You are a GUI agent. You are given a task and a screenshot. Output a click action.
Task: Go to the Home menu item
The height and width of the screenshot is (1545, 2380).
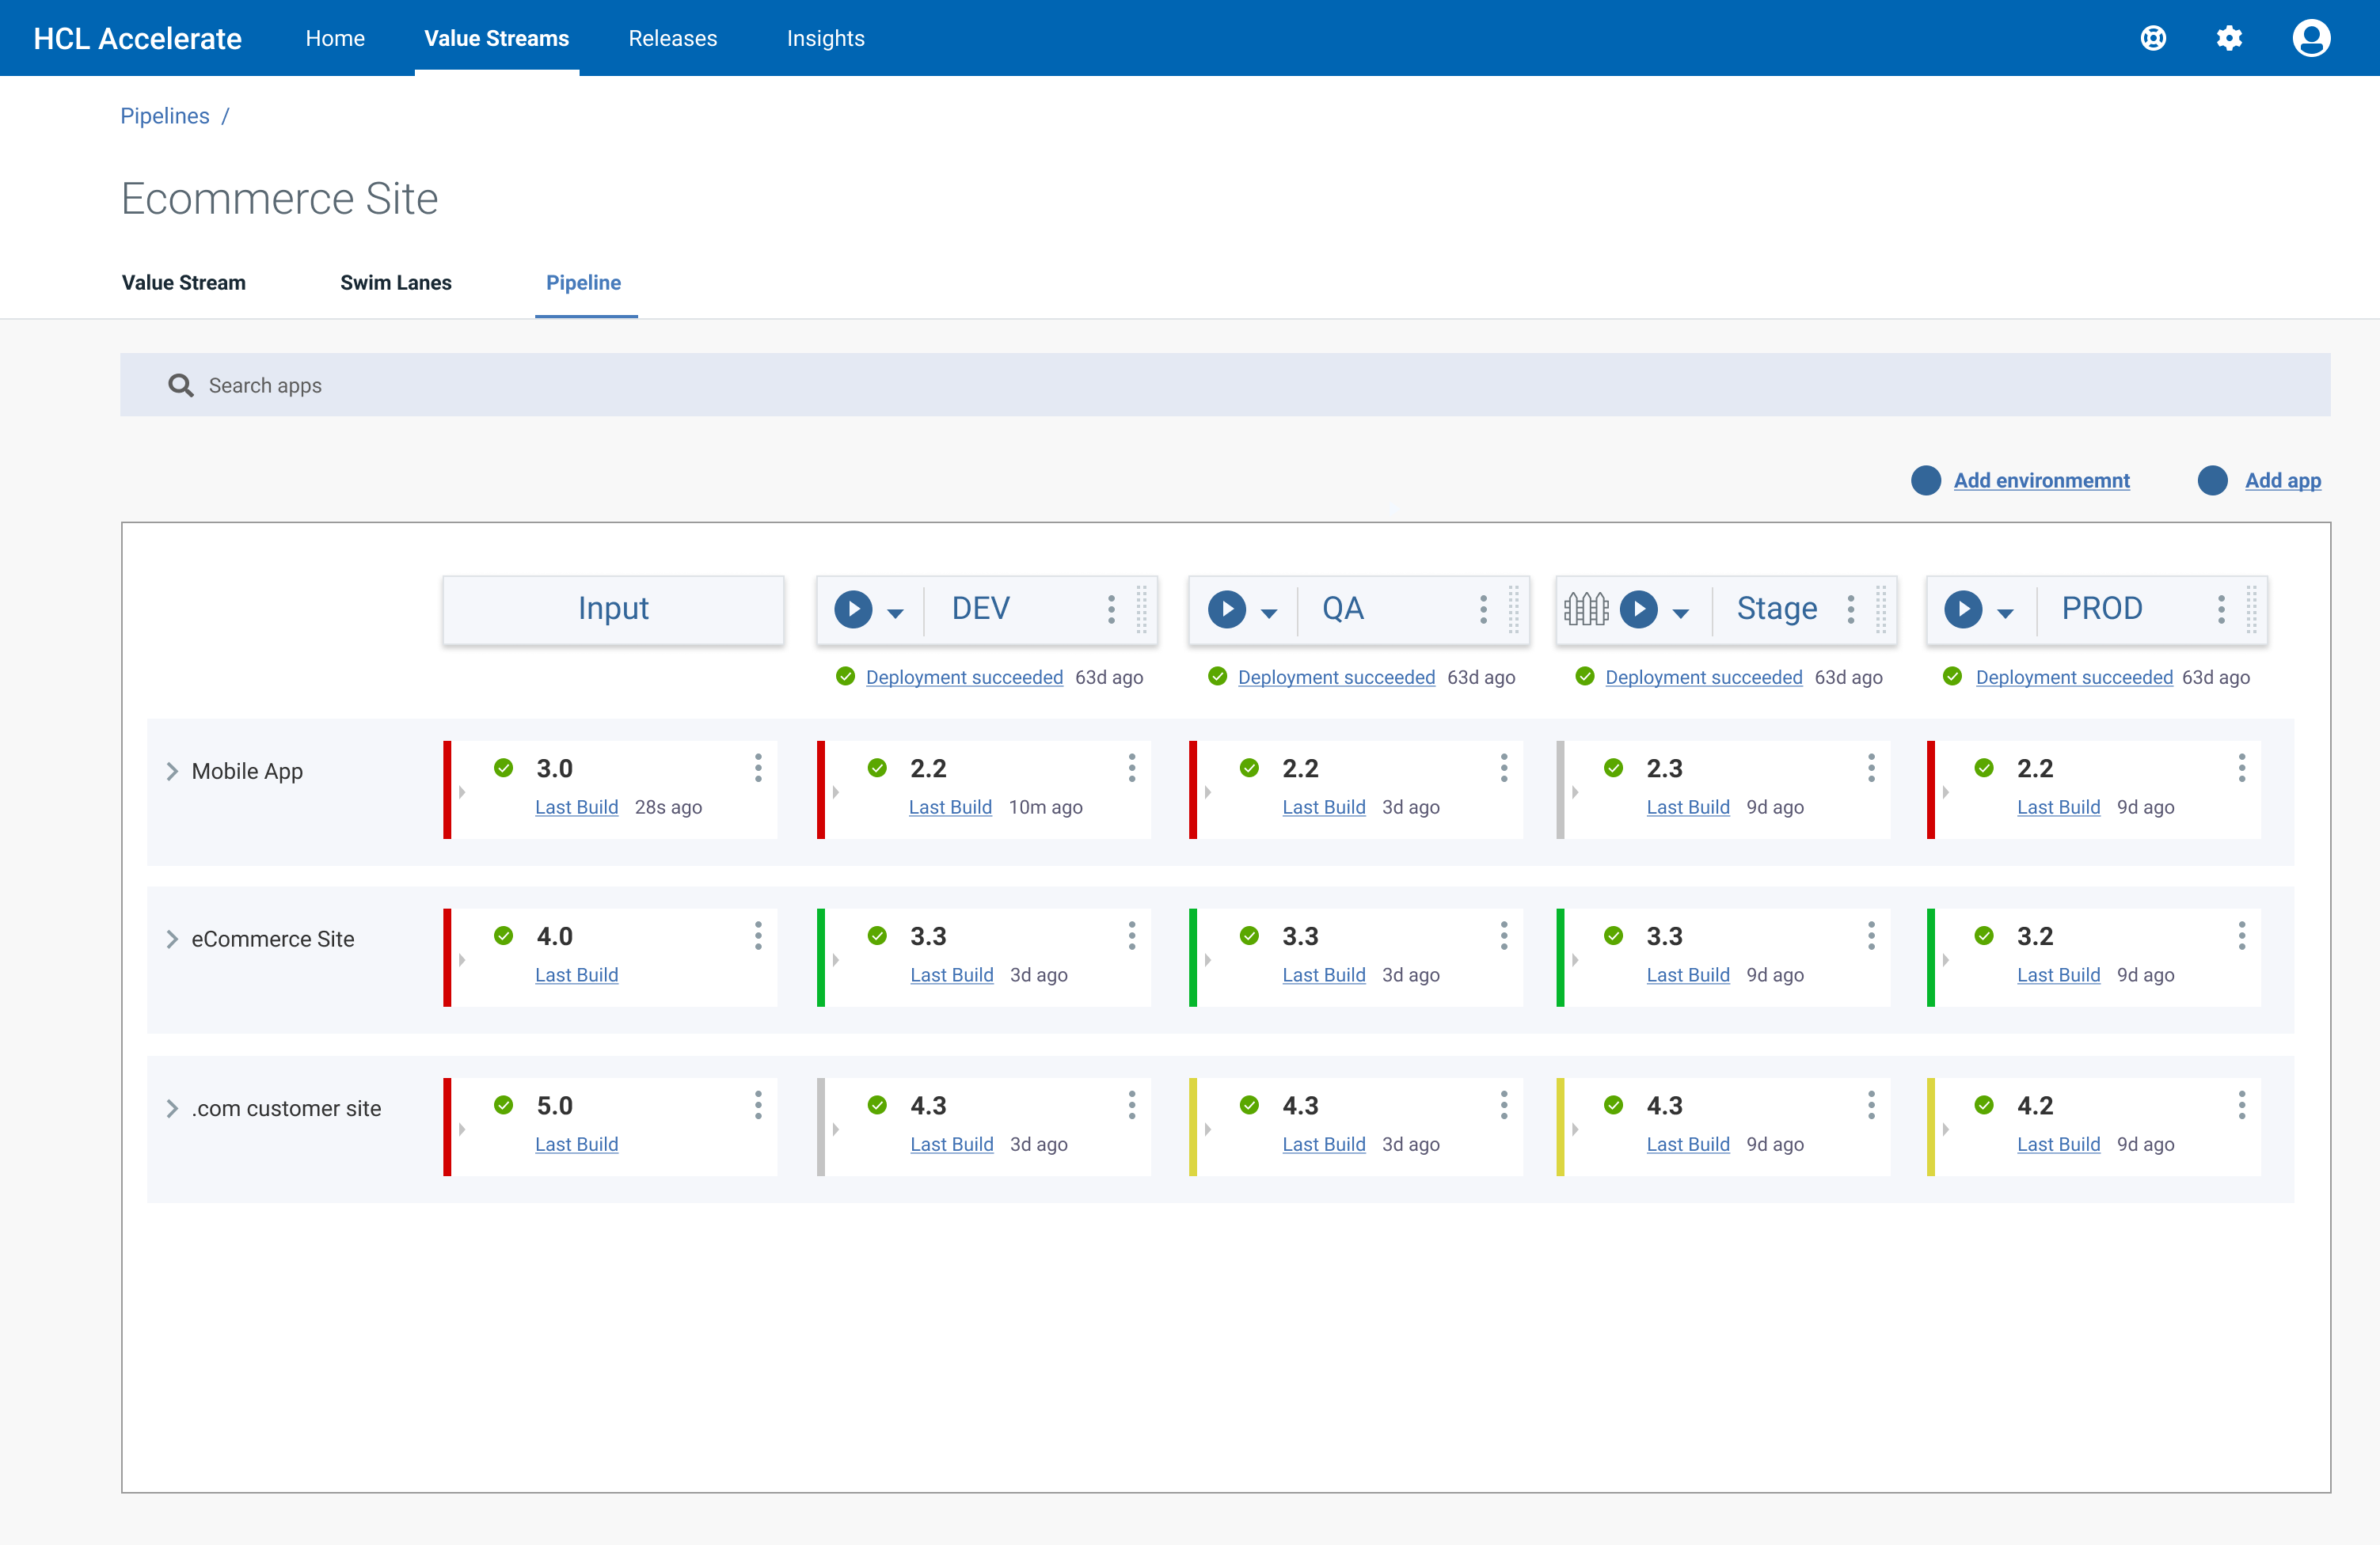[335, 38]
